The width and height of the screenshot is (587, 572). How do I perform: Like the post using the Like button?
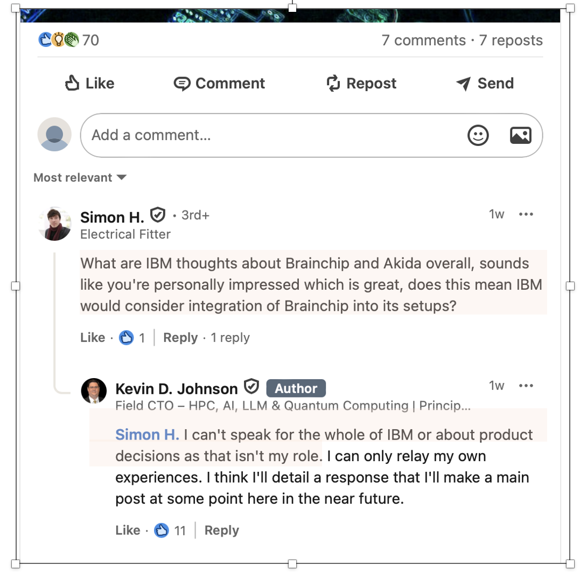(89, 83)
